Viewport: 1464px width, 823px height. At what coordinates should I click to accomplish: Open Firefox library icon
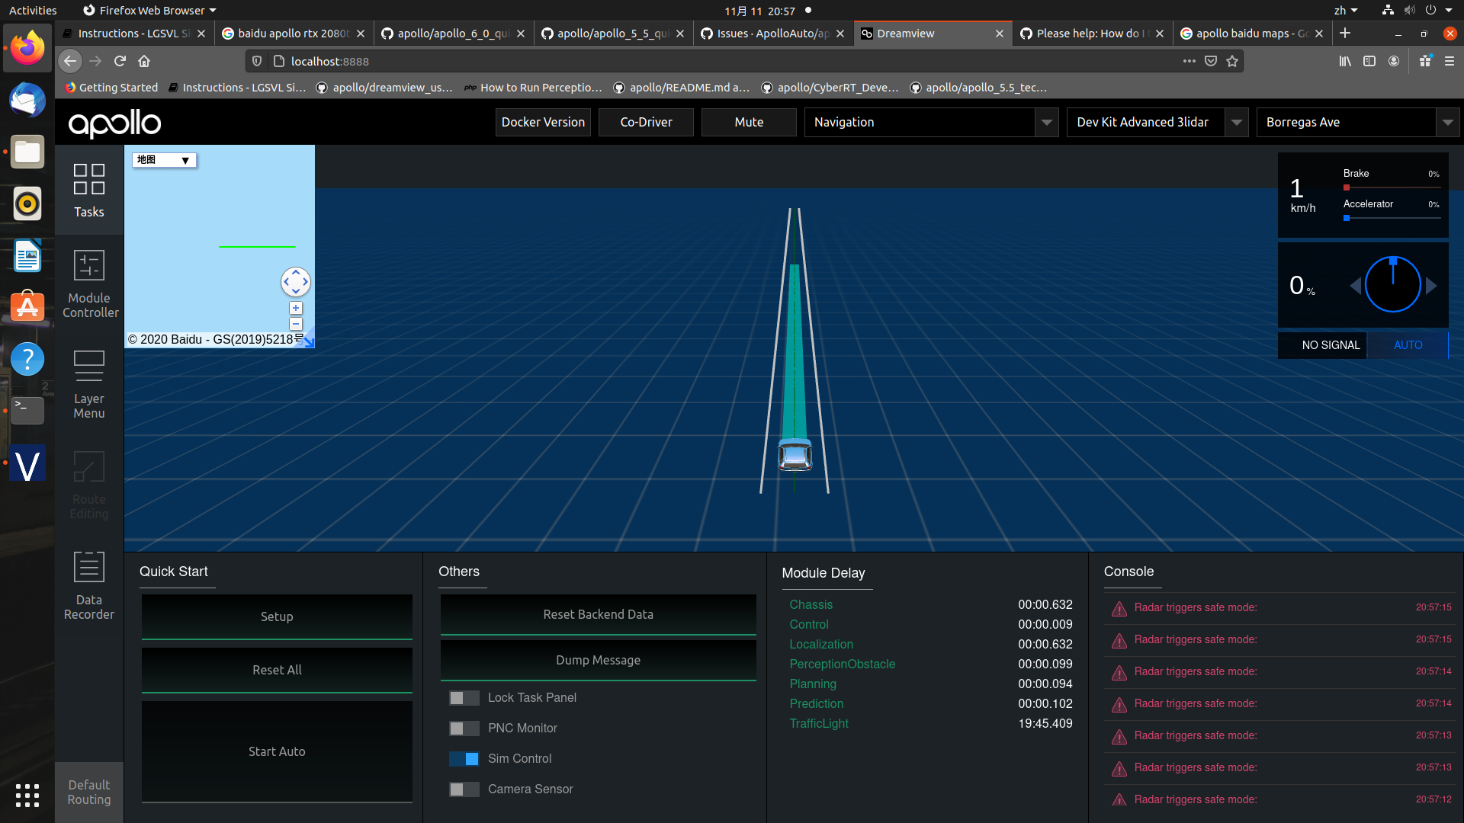(1345, 61)
